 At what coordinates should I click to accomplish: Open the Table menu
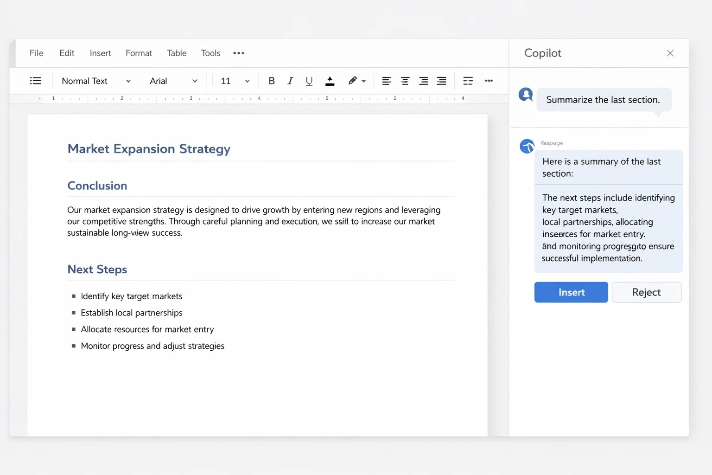coord(177,53)
